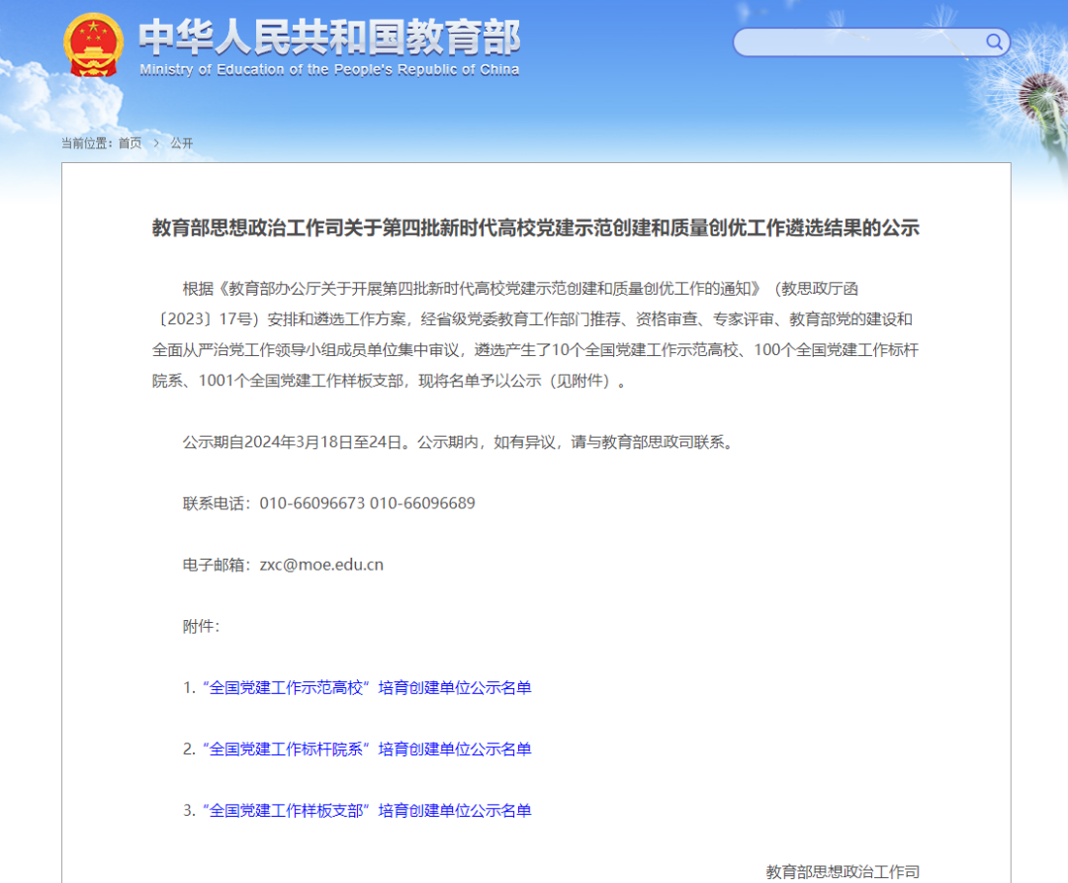Click the 教育部思想政治工作司 signature at bottom

click(x=843, y=871)
